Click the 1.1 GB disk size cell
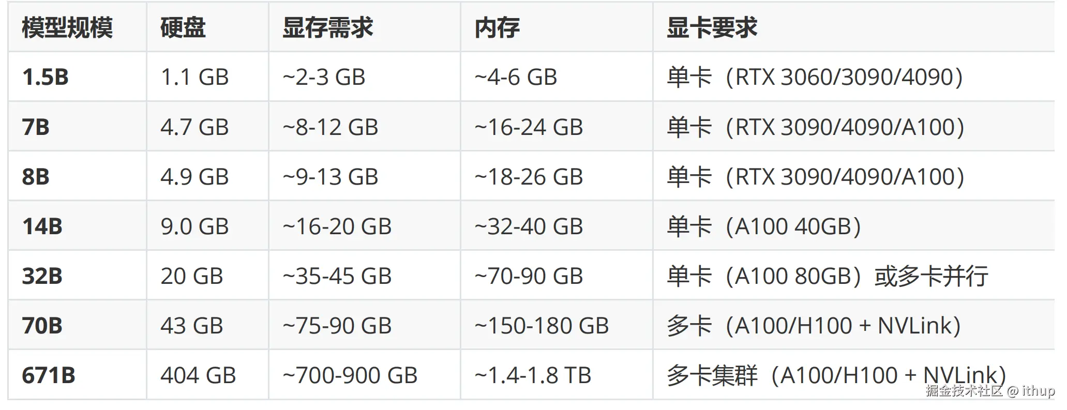 pos(194,77)
